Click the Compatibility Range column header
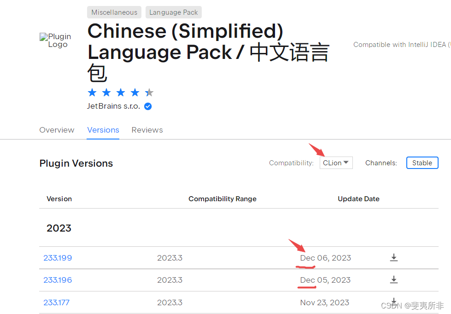Image resolution: width=451 pixels, height=314 pixels. [x=223, y=199]
